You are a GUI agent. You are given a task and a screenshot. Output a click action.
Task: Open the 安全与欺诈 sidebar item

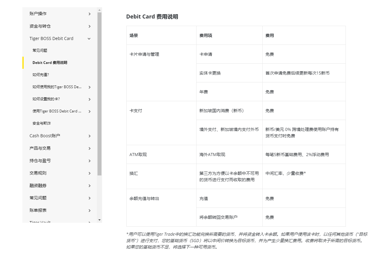pos(41,123)
